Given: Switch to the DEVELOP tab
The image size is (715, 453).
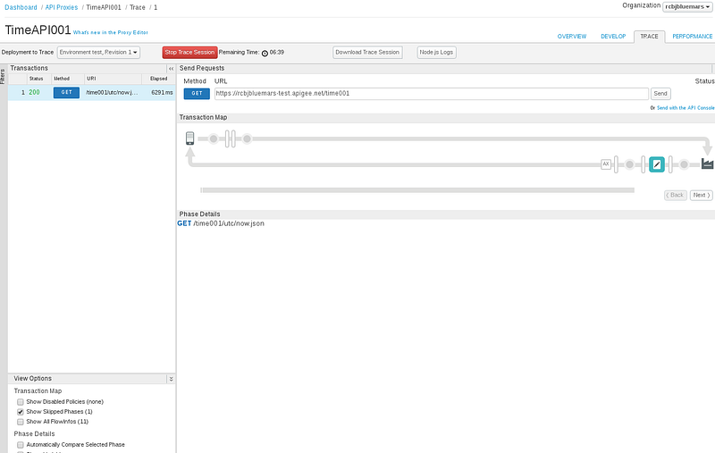Looking at the screenshot, I should click(x=613, y=37).
